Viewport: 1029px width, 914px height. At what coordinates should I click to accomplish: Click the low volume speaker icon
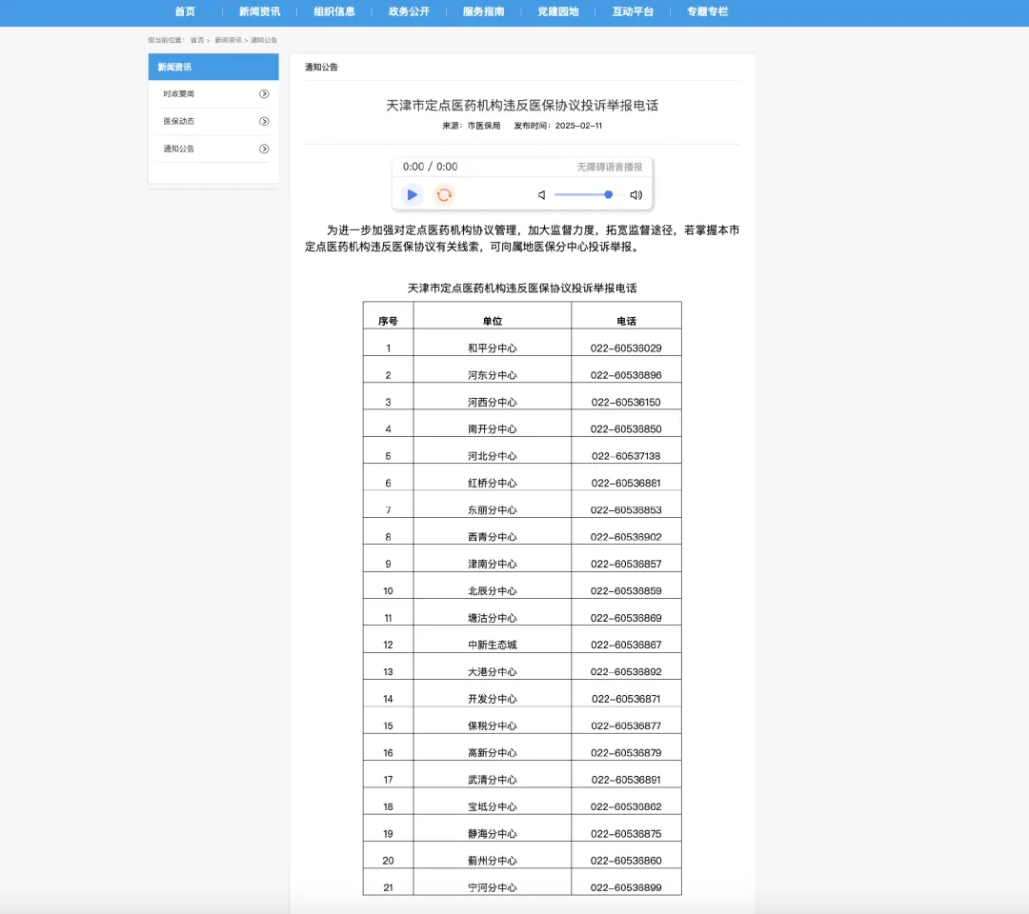point(541,195)
